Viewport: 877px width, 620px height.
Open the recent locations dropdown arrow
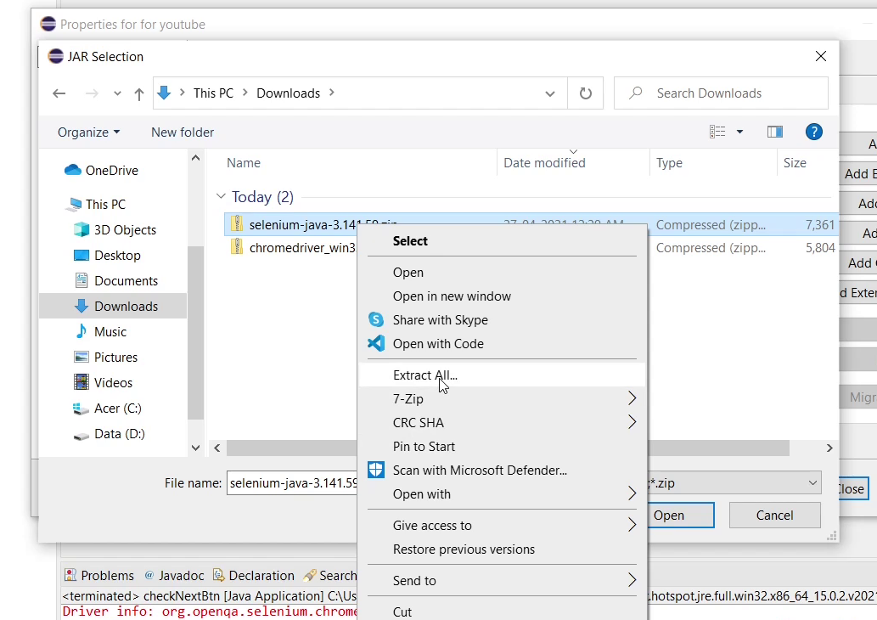[x=117, y=93]
